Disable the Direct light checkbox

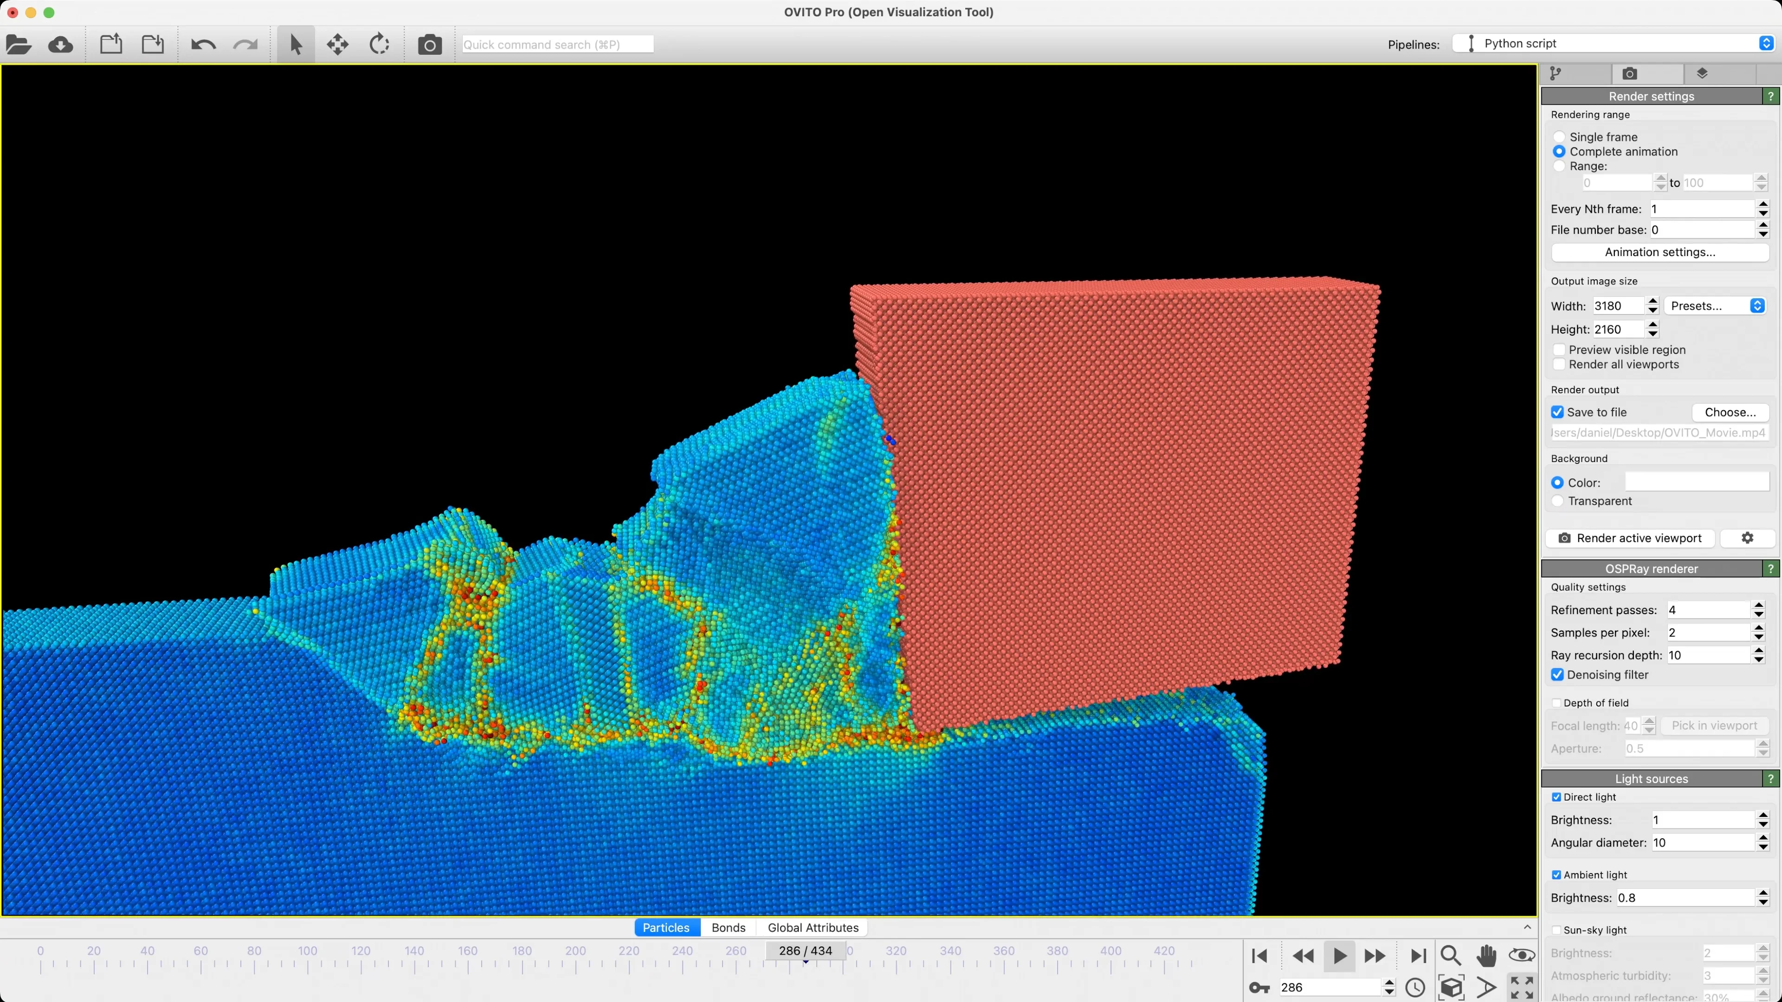click(1556, 796)
